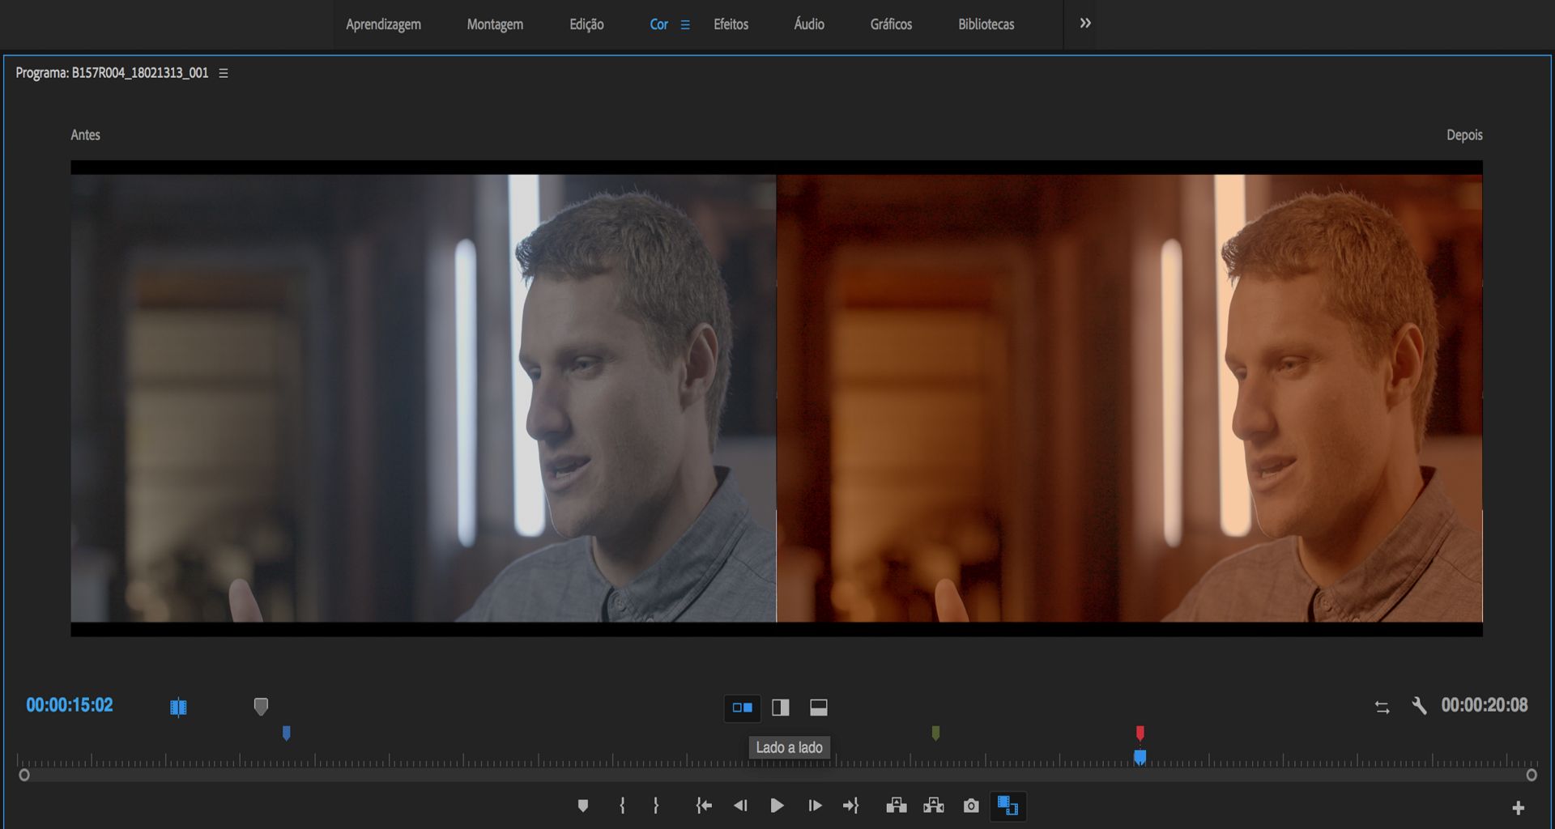Viewport: 1555px width, 829px height.
Task: Expand the workspace overflow chevrons
Action: point(1085,23)
